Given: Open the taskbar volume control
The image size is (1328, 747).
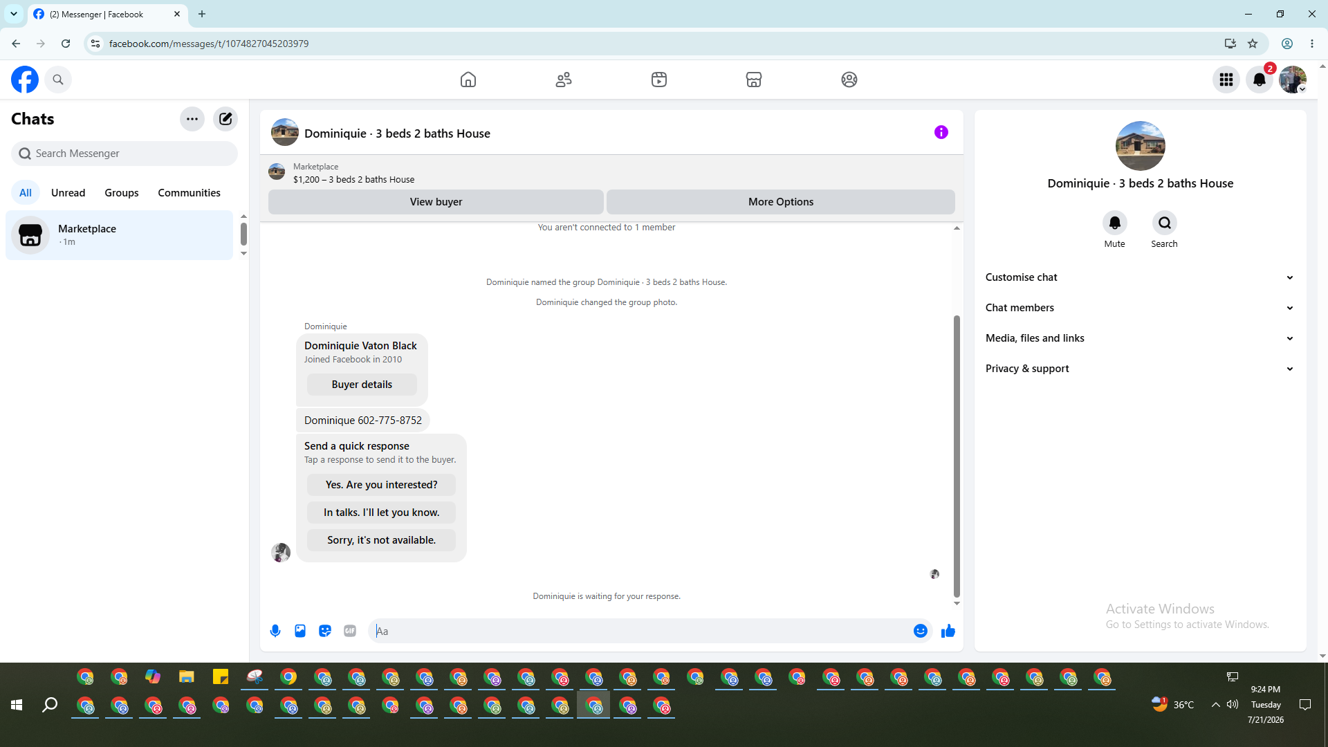Looking at the screenshot, I should tap(1233, 705).
